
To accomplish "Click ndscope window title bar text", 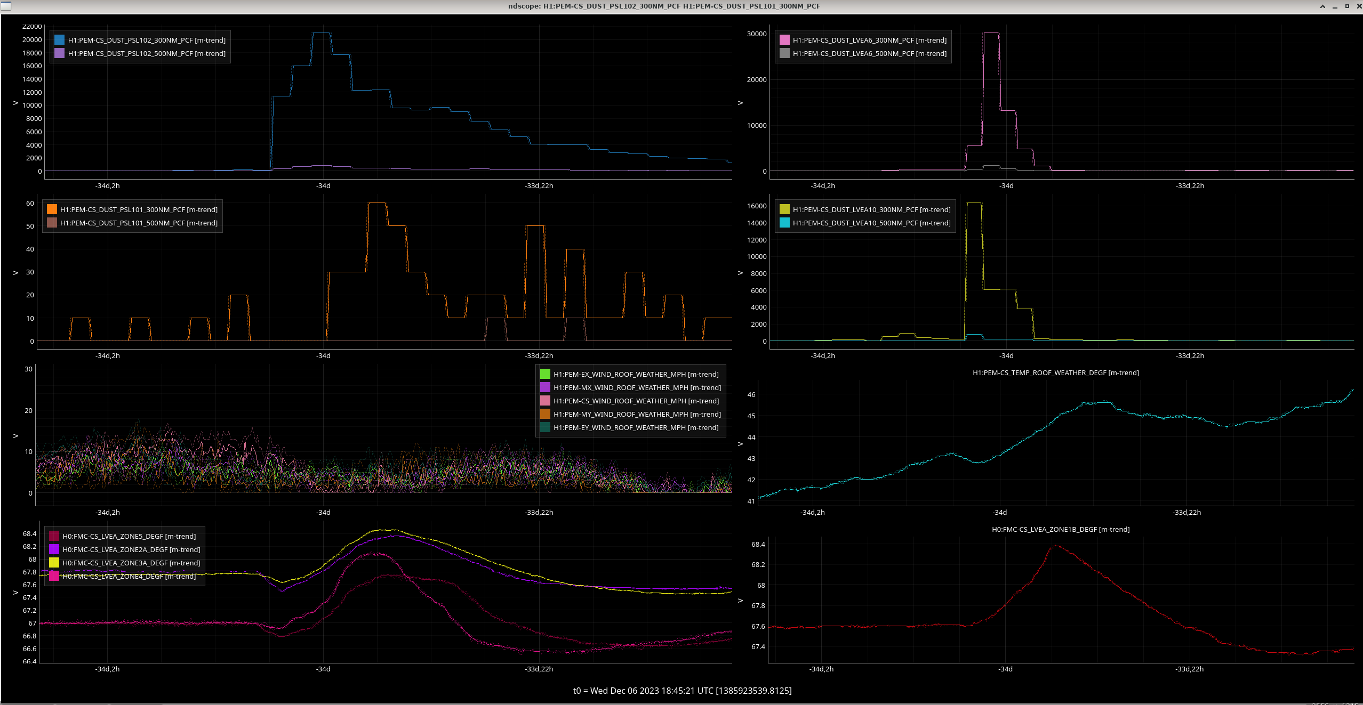I will (x=664, y=6).
